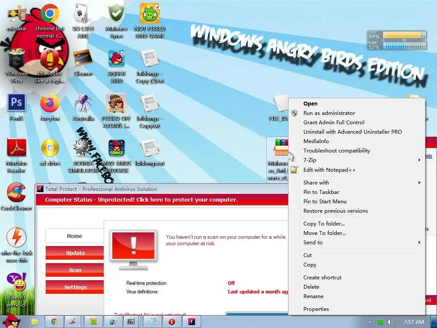The width and height of the screenshot is (437, 328).
Task: Launch the 'Malware Bytes' shield icon
Action: (117, 20)
